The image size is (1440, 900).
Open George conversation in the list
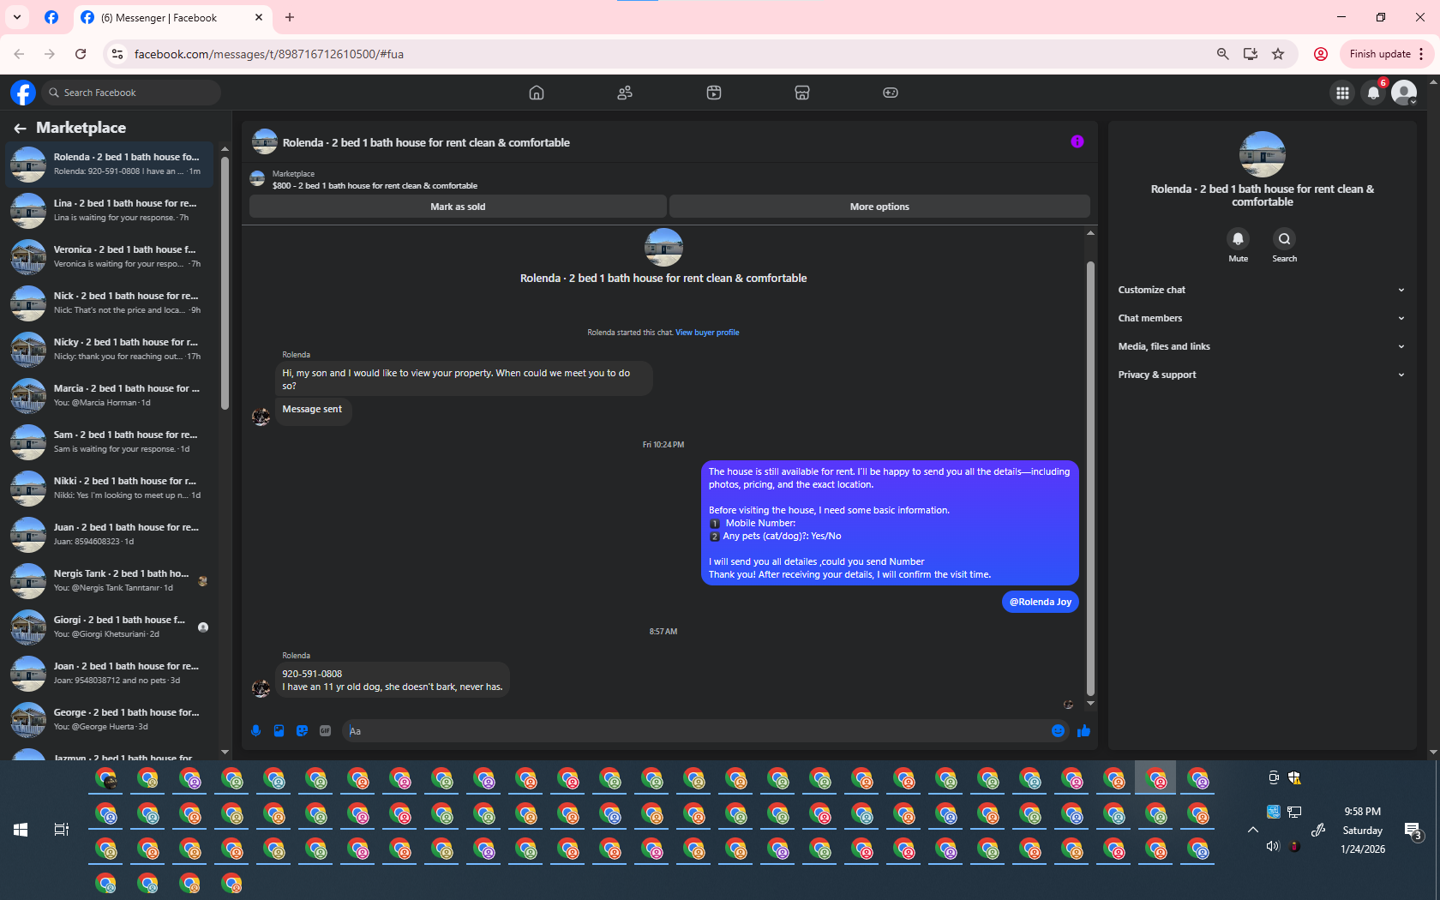[110, 719]
